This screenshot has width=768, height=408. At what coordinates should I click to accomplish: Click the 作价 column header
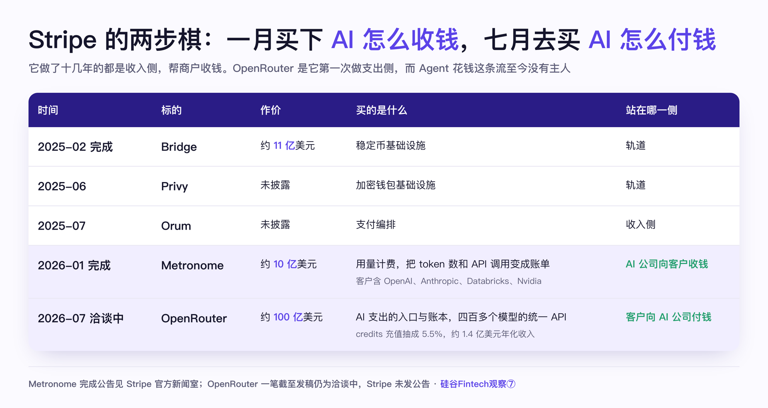click(270, 110)
